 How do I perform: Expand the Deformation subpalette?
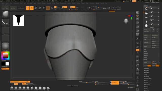click(x=147, y=85)
